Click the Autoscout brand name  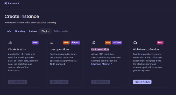[13, 3]
